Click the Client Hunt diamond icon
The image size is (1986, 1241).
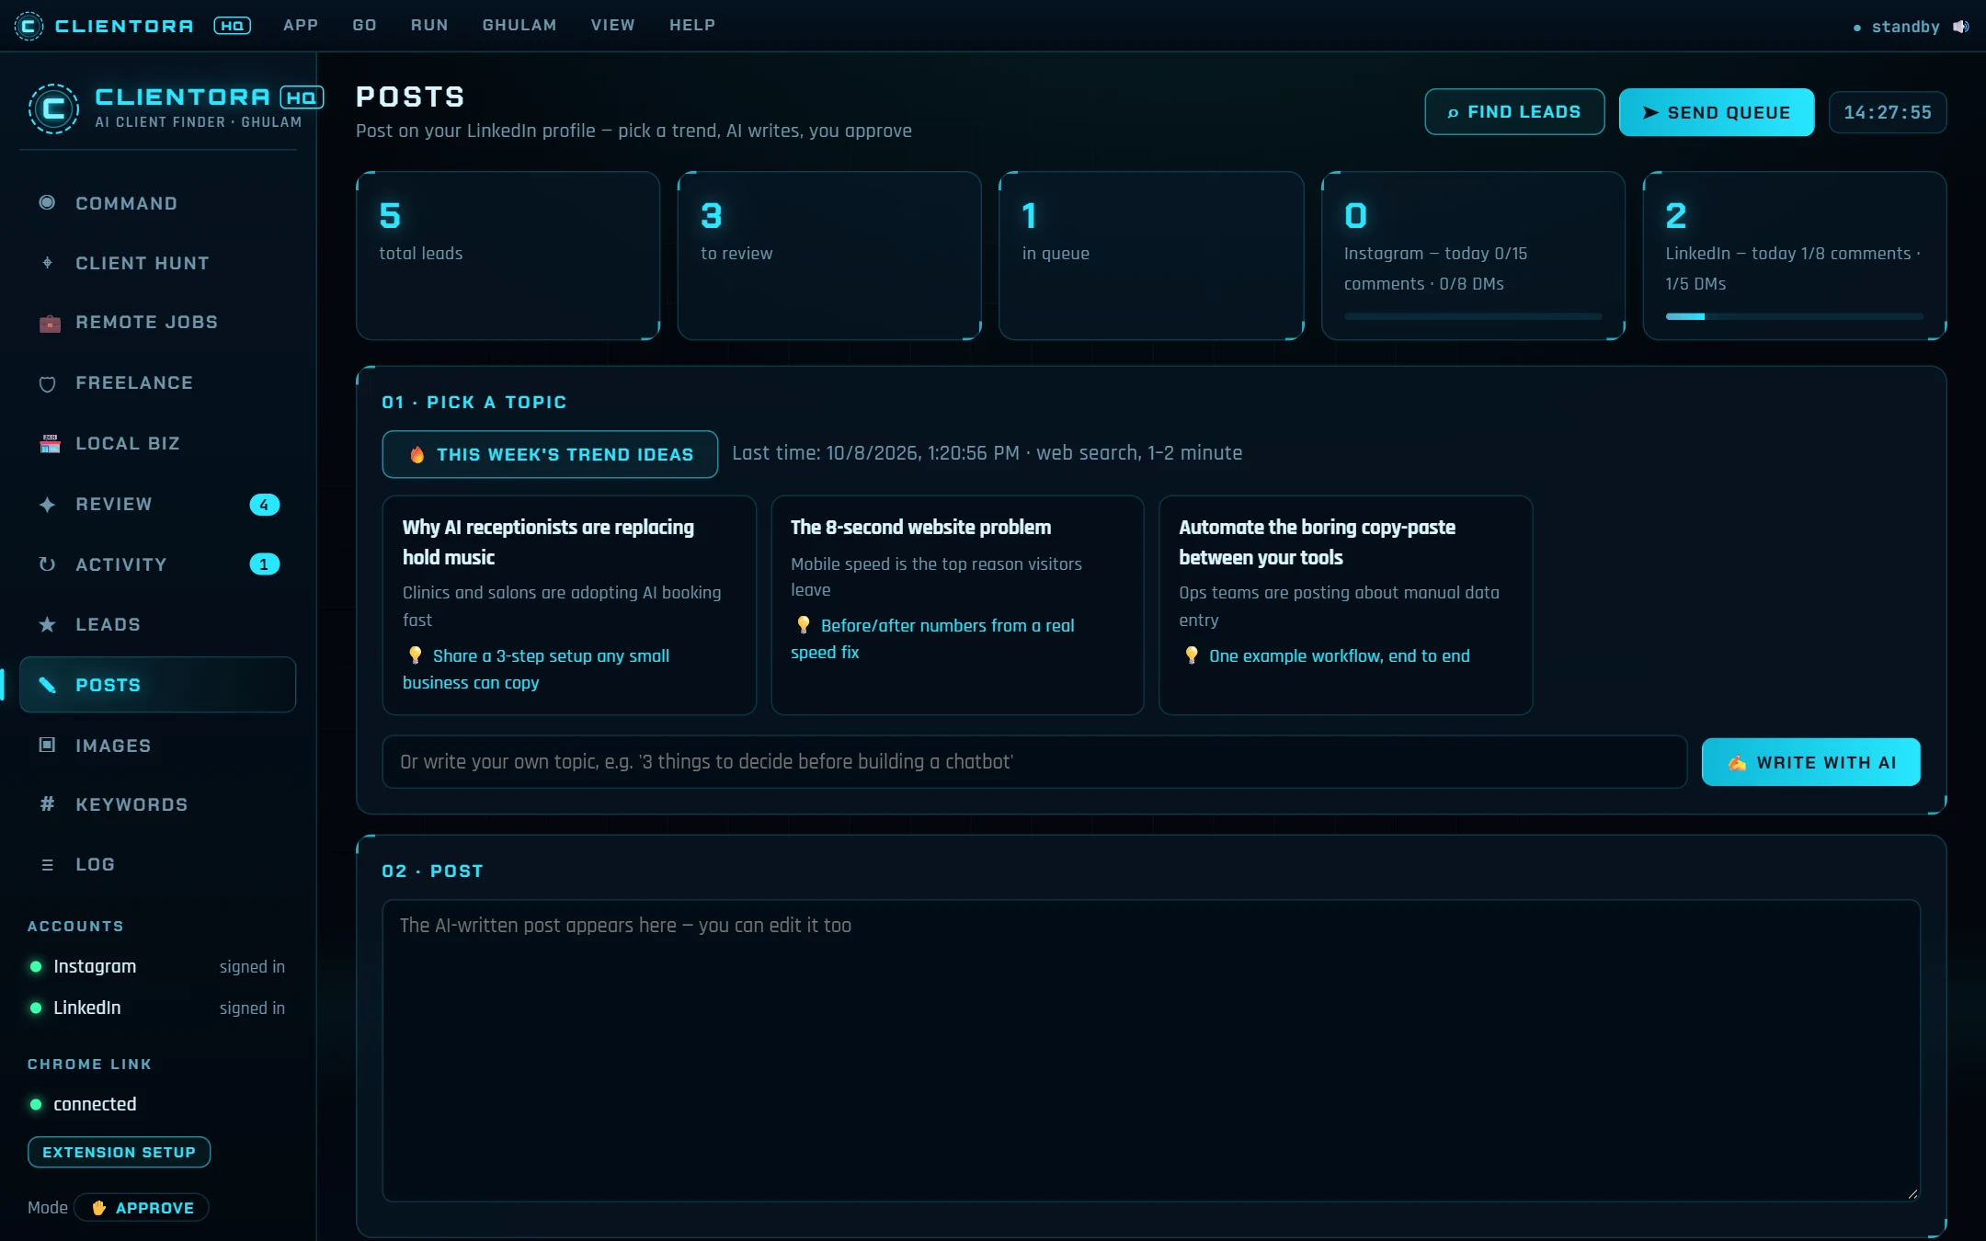click(x=47, y=263)
